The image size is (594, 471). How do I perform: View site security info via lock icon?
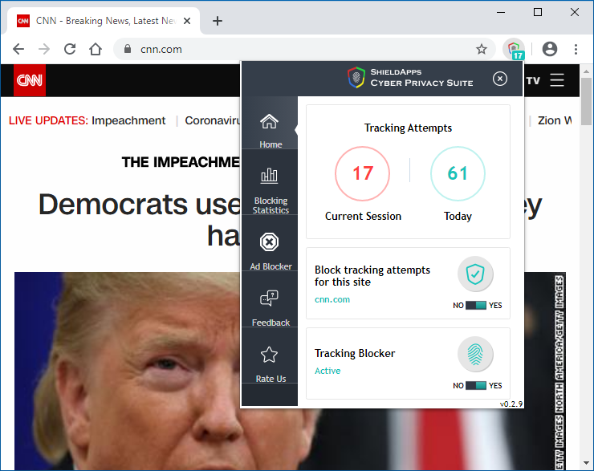[128, 49]
